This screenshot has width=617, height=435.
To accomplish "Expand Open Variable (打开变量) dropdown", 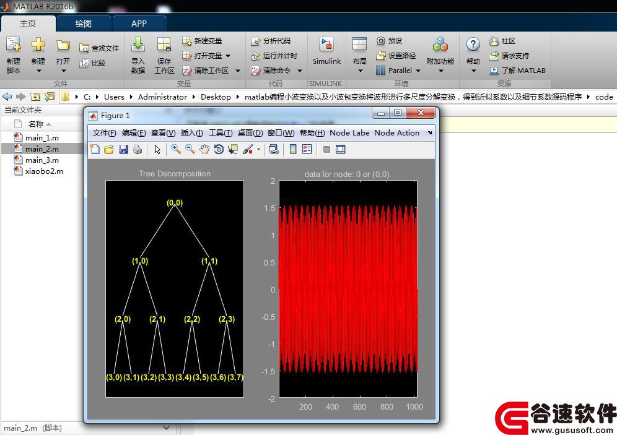I will (x=228, y=56).
